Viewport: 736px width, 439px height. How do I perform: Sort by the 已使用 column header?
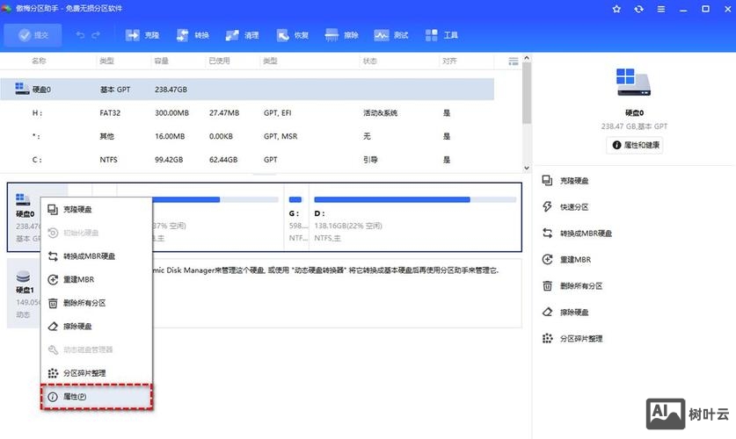pos(219,61)
